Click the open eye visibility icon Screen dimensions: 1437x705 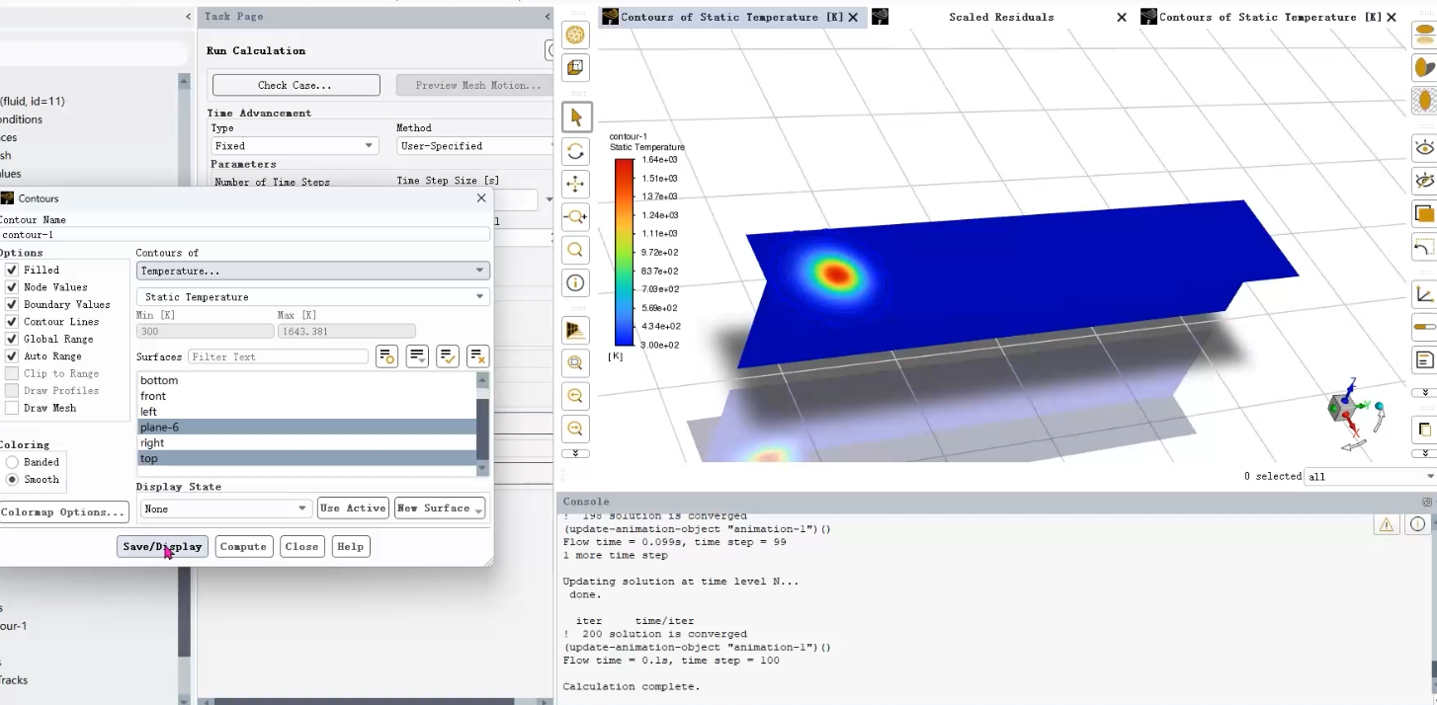pyautogui.click(x=1424, y=148)
